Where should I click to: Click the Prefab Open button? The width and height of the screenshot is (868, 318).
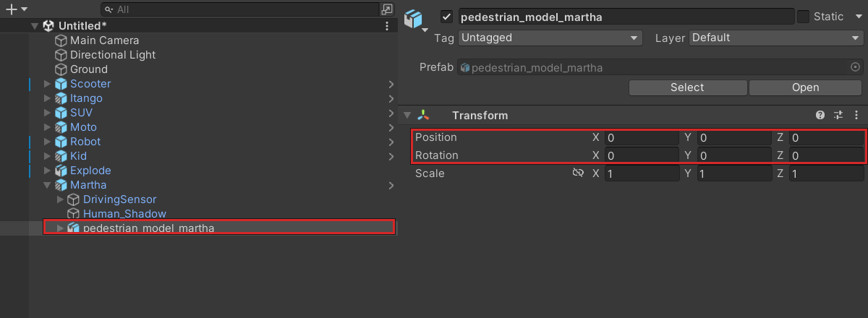pos(805,87)
